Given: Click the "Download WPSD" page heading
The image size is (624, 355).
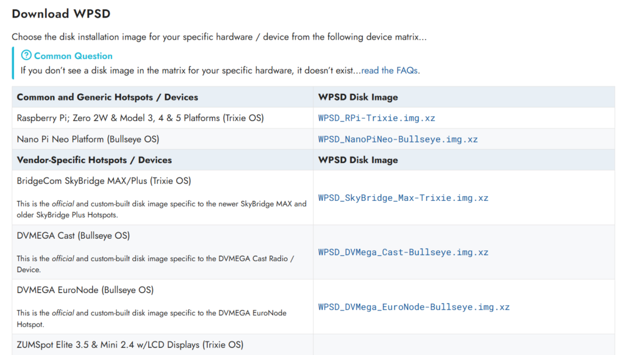Looking at the screenshot, I should click(61, 13).
